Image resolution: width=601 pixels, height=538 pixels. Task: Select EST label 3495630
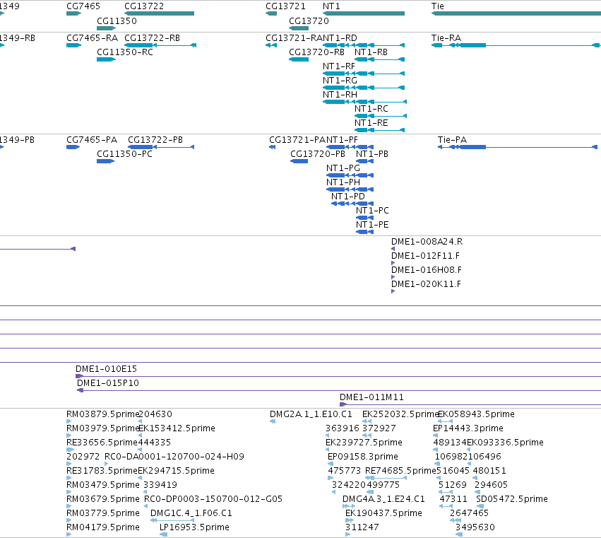475,527
